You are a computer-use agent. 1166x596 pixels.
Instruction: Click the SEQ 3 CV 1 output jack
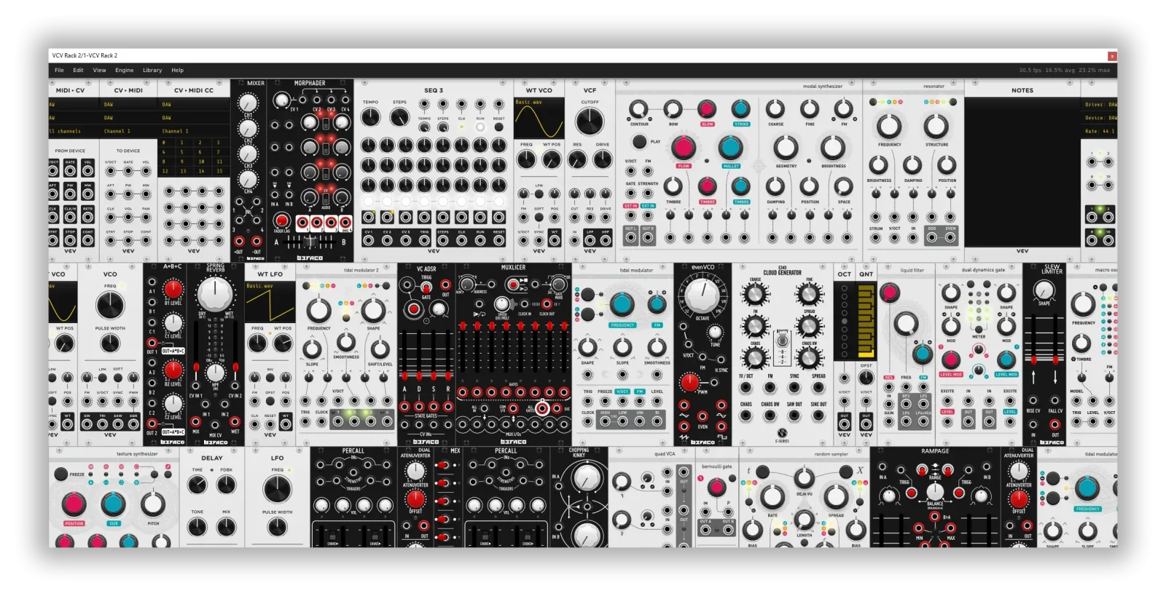pyautogui.click(x=369, y=239)
